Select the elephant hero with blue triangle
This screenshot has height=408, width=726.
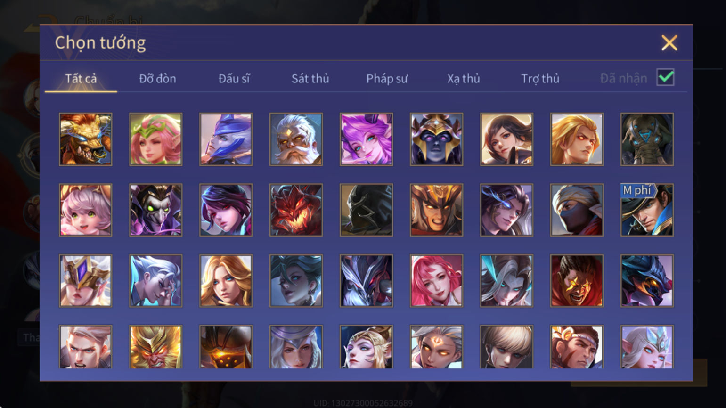647,139
